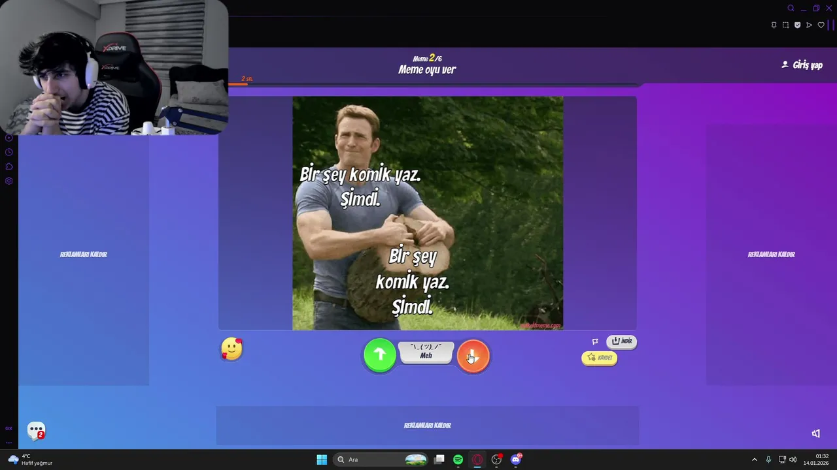Screen dimensions: 837x470
Task: Open the Windows Start menu
Action: point(322,460)
